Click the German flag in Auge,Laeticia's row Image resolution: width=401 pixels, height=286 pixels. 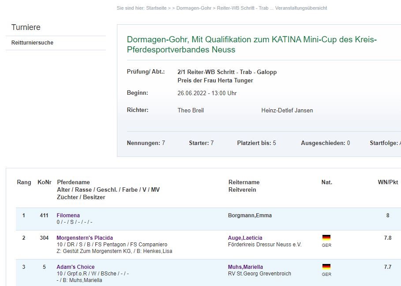point(326,238)
